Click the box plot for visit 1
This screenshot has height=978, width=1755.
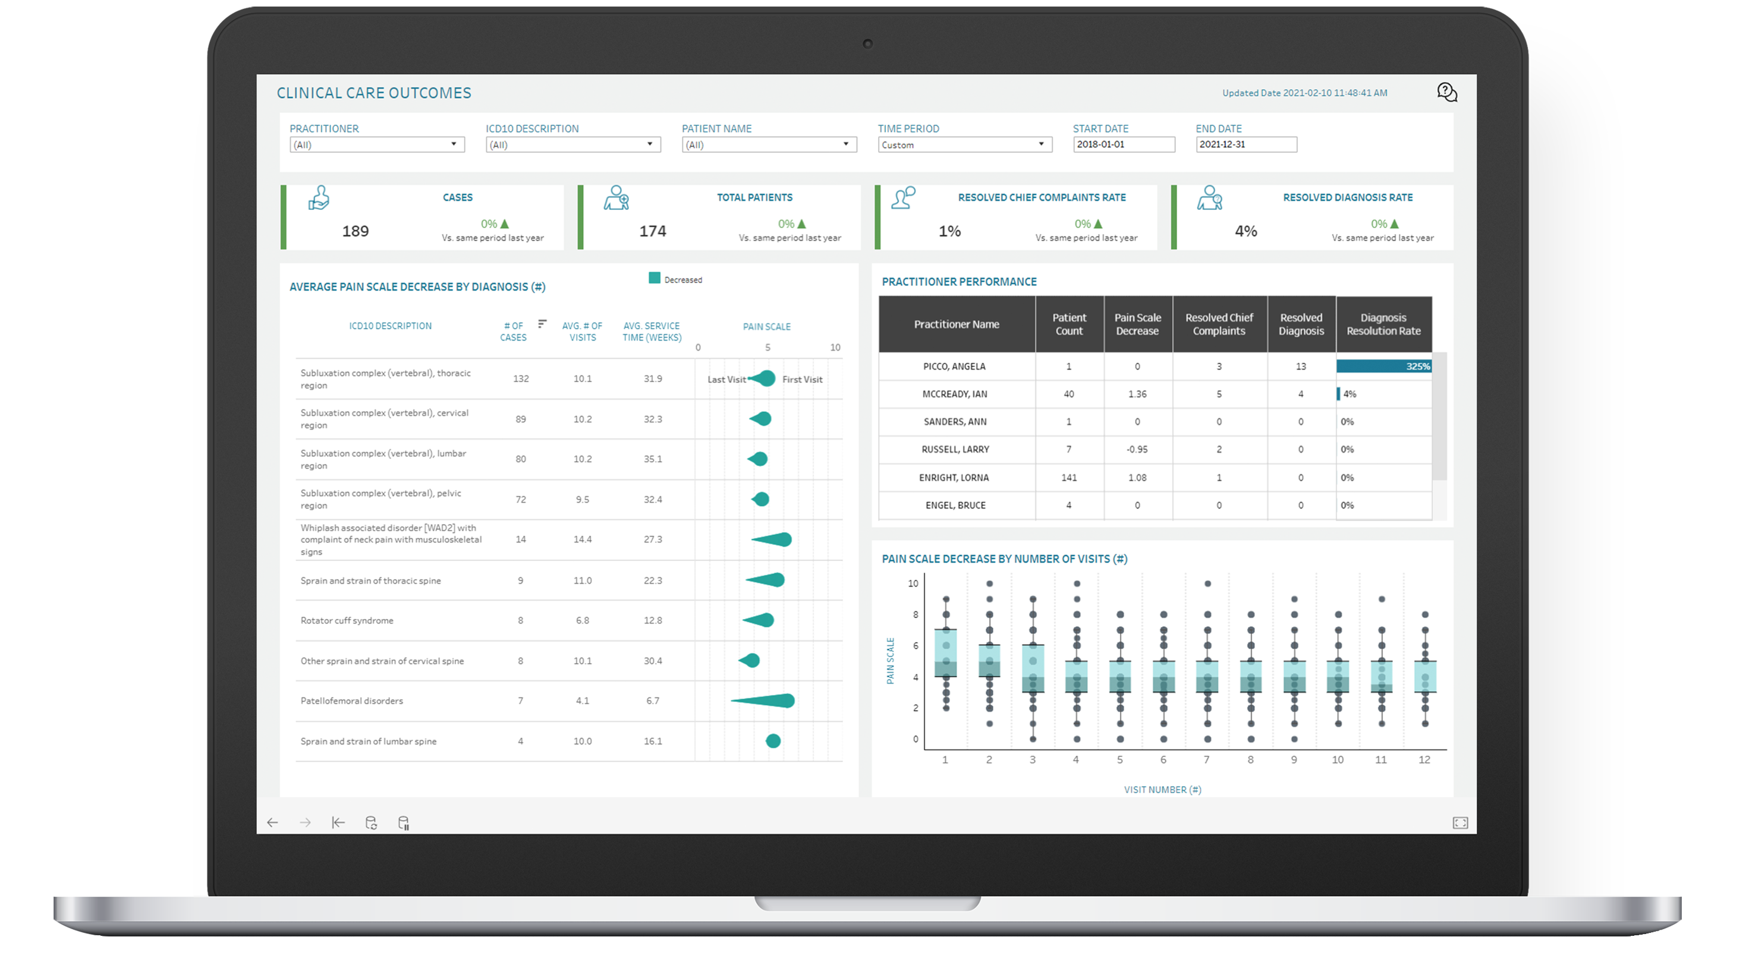pyautogui.click(x=946, y=652)
